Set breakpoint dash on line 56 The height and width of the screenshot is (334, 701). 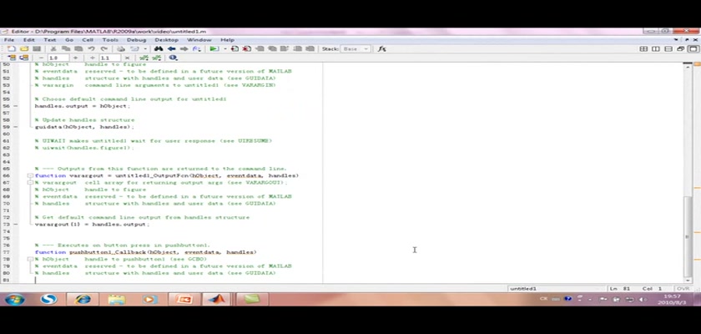(16, 106)
